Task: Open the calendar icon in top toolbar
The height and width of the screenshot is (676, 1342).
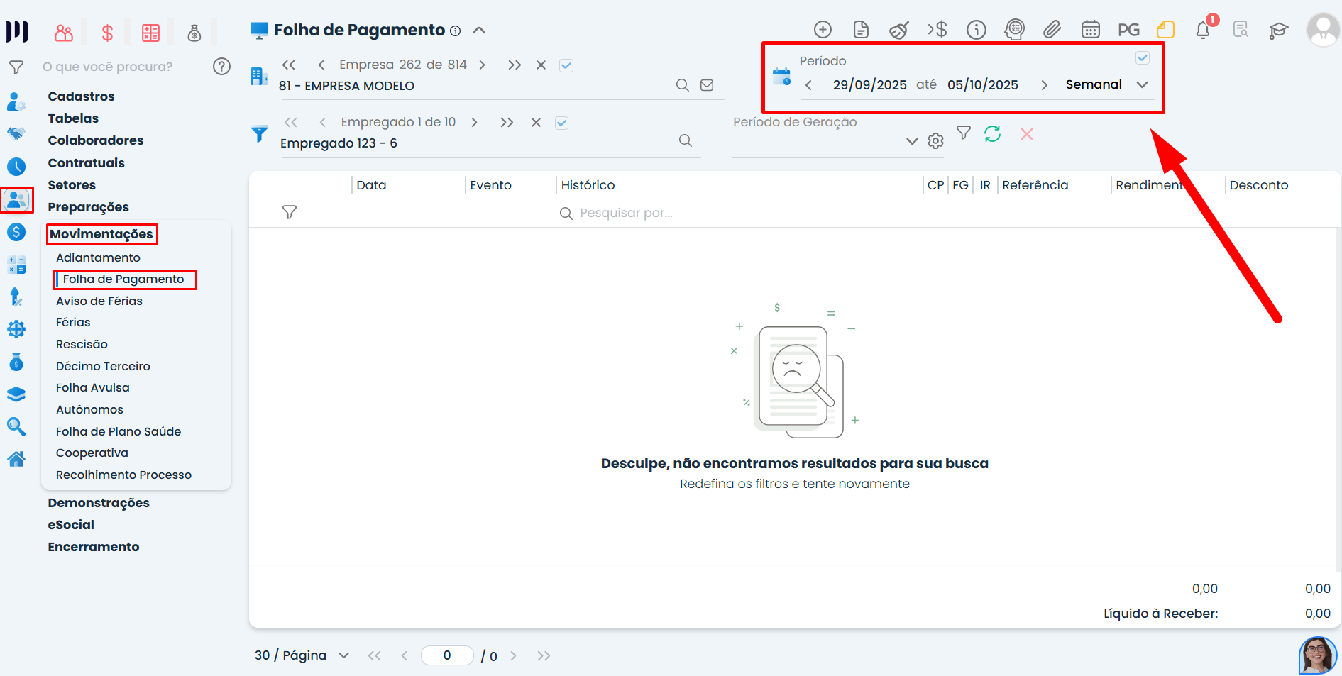Action: [1090, 29]
